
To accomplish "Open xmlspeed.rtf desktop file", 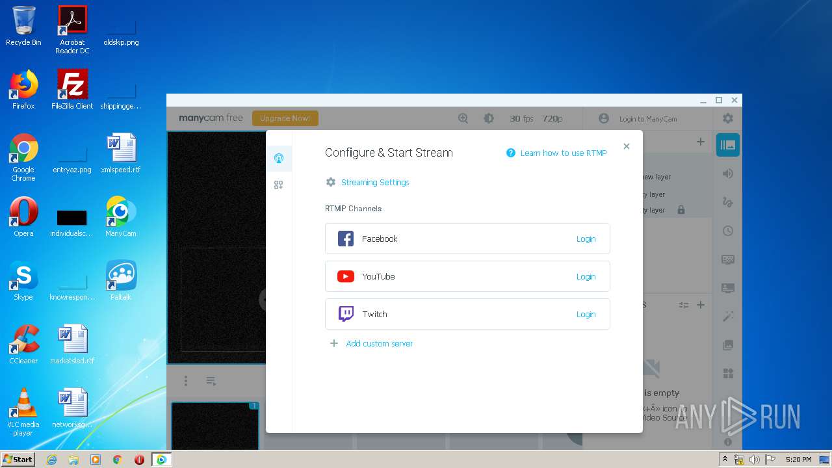I will coord(121,153).
